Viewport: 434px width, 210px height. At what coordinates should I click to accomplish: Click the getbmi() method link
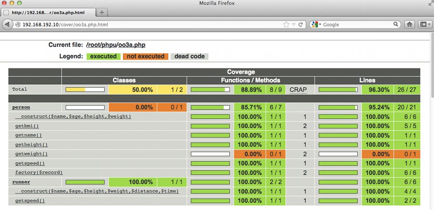[27, 126]
